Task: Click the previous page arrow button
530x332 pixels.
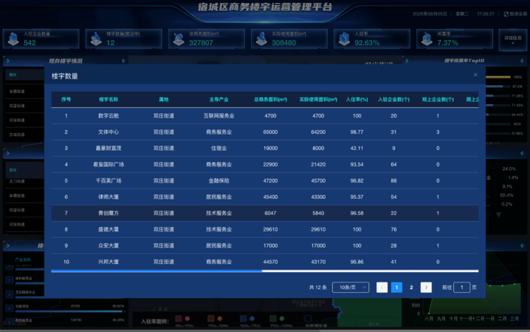Action: [382, 287]
